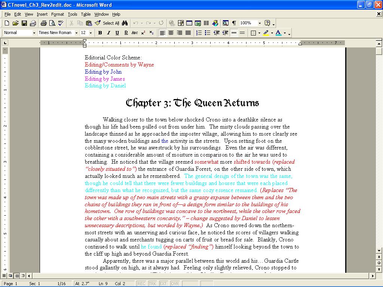Insert a table using the toolbar icon

pos(189,23)
